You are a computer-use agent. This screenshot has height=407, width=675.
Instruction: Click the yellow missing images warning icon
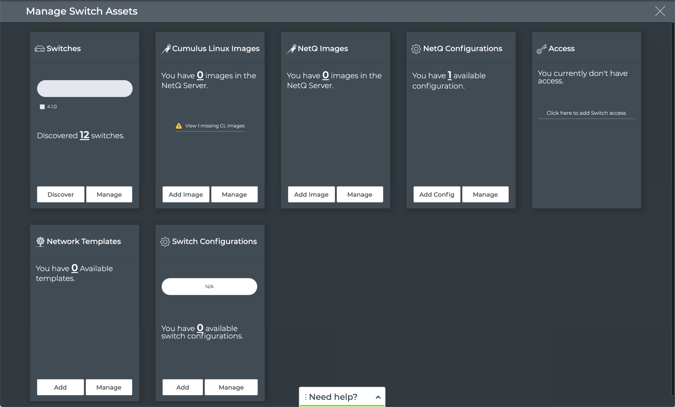click(178, 126)
